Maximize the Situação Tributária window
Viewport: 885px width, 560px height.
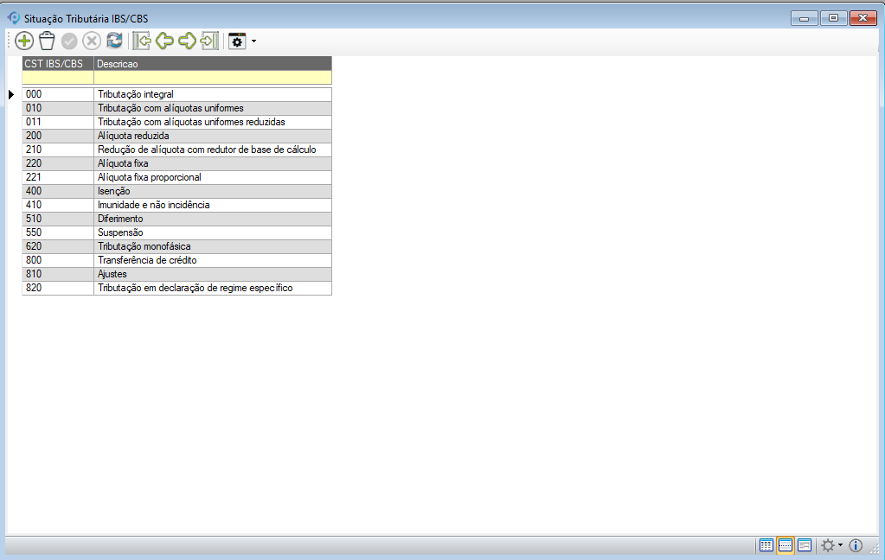(x=834, y=19)
